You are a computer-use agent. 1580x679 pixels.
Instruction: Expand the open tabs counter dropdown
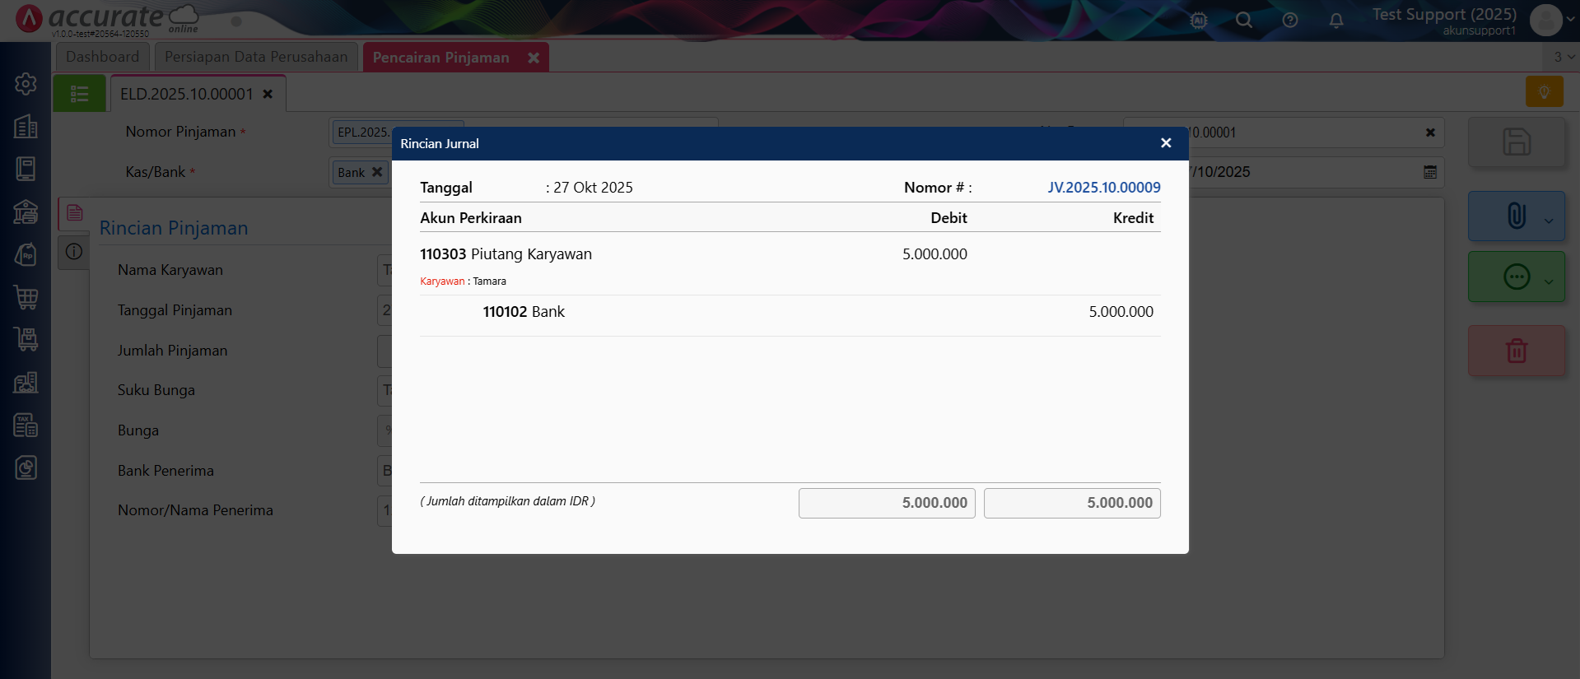pyautogui.click(x=1563, y=57)
